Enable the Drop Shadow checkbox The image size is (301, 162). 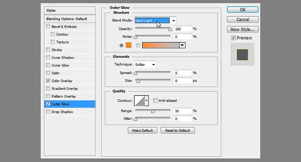tap(48, 112)
